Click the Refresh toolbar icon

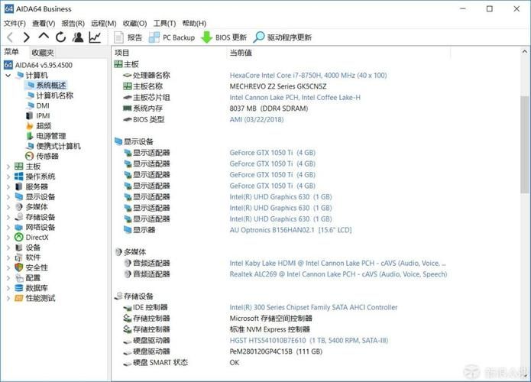[60, 37]
